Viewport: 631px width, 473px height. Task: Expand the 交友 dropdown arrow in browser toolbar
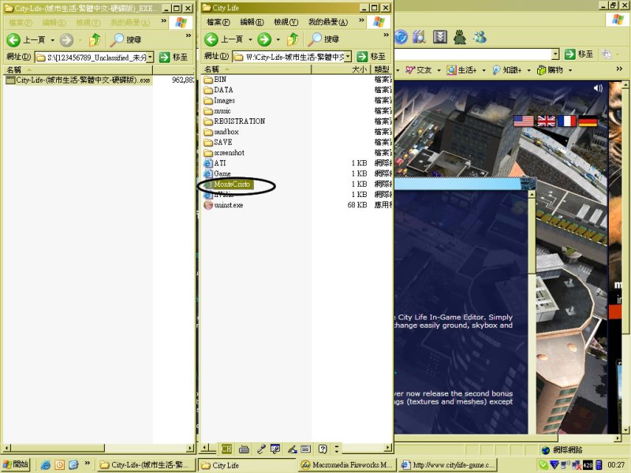point(439,70)
